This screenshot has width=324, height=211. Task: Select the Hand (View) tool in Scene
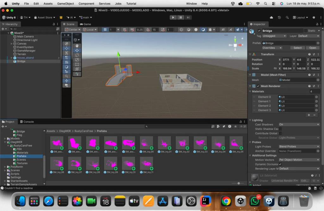[77, 46]
